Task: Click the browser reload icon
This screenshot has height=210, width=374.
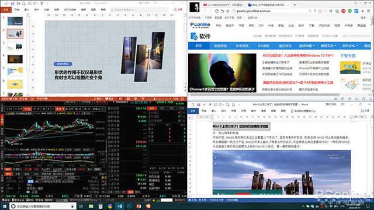Action: 217,11
